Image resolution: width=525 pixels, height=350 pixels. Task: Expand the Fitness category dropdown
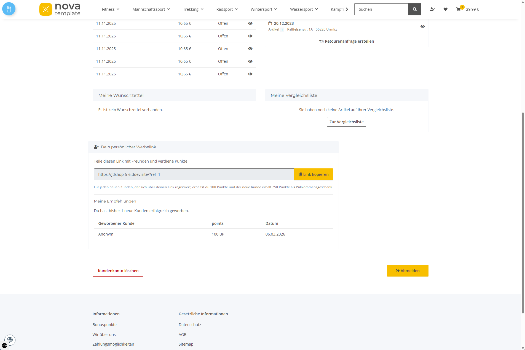(110, 9)
